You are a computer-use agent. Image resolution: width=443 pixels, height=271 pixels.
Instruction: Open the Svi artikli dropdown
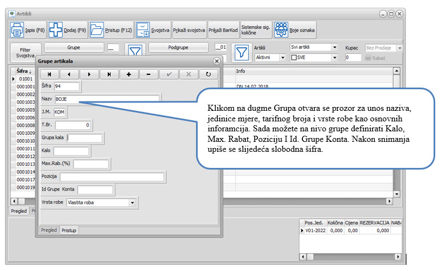[334, 47]
